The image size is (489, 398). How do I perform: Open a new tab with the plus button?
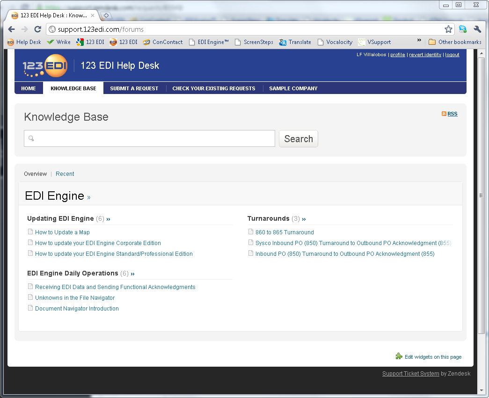click(x=106, y=15)
